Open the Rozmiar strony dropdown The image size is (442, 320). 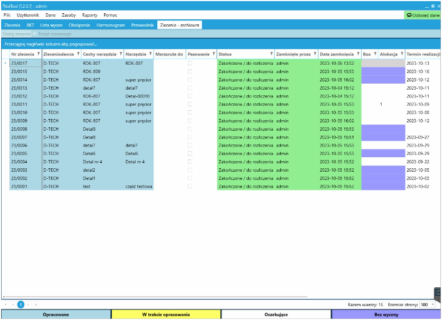427,304
